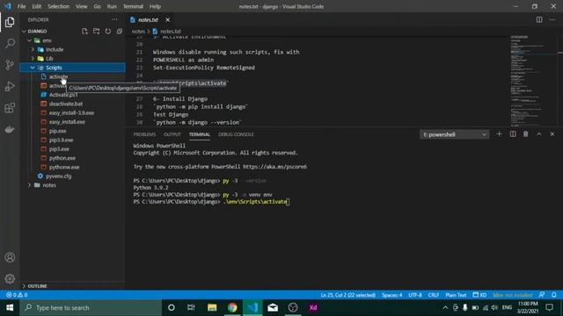The width and height of the screenshot is (563, 316).
Task: Open the Docker view in activity bar
Action: (x=10, y=129)
